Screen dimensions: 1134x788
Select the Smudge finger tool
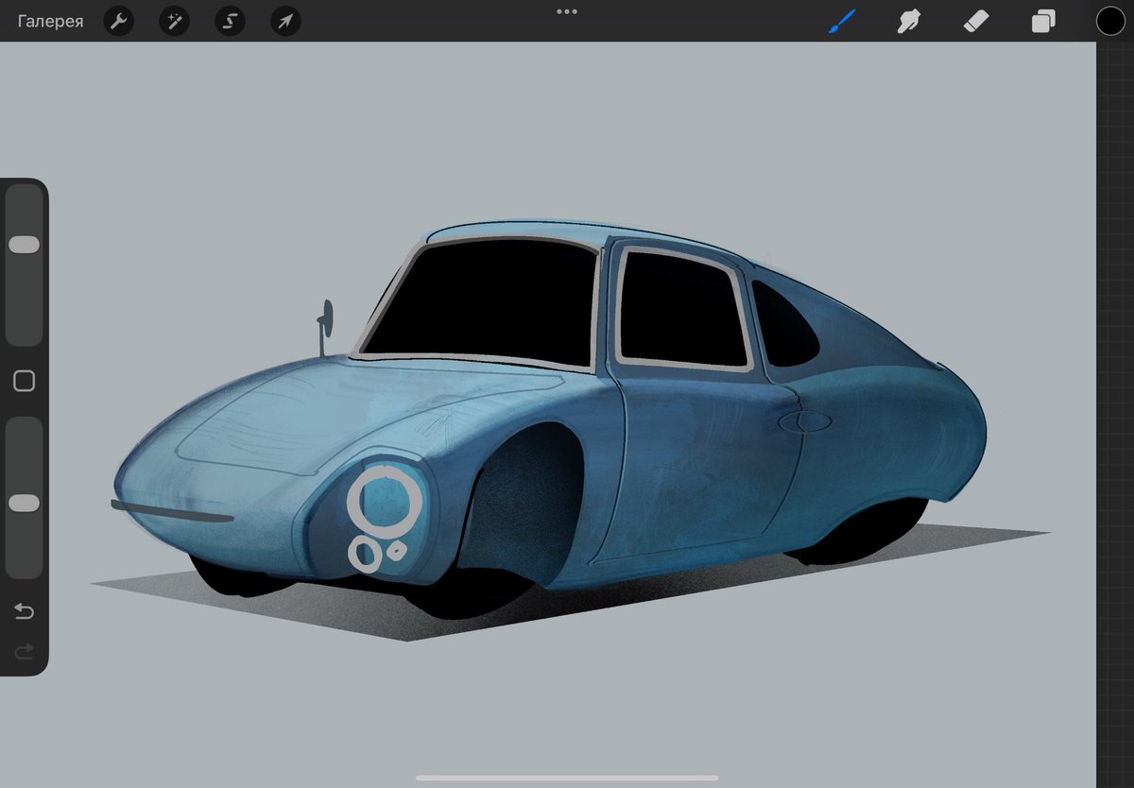coord(909,21)
